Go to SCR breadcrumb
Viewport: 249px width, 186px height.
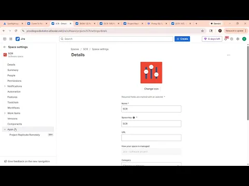point(86,49)
